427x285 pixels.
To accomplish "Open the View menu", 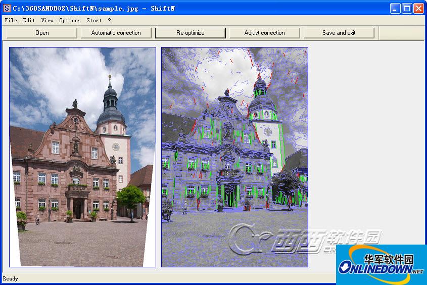I will click(x=47, y=20).
